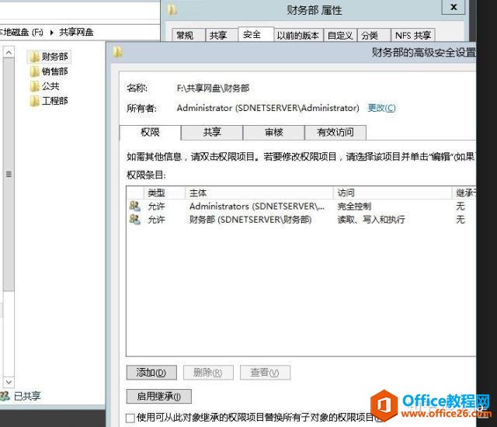Screen dimensions: 497x427
Task: Click the 销售部 folder name
Action: (x=55, y=71)
